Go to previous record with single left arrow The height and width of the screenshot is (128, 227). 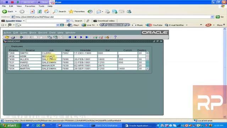(75, 37)
